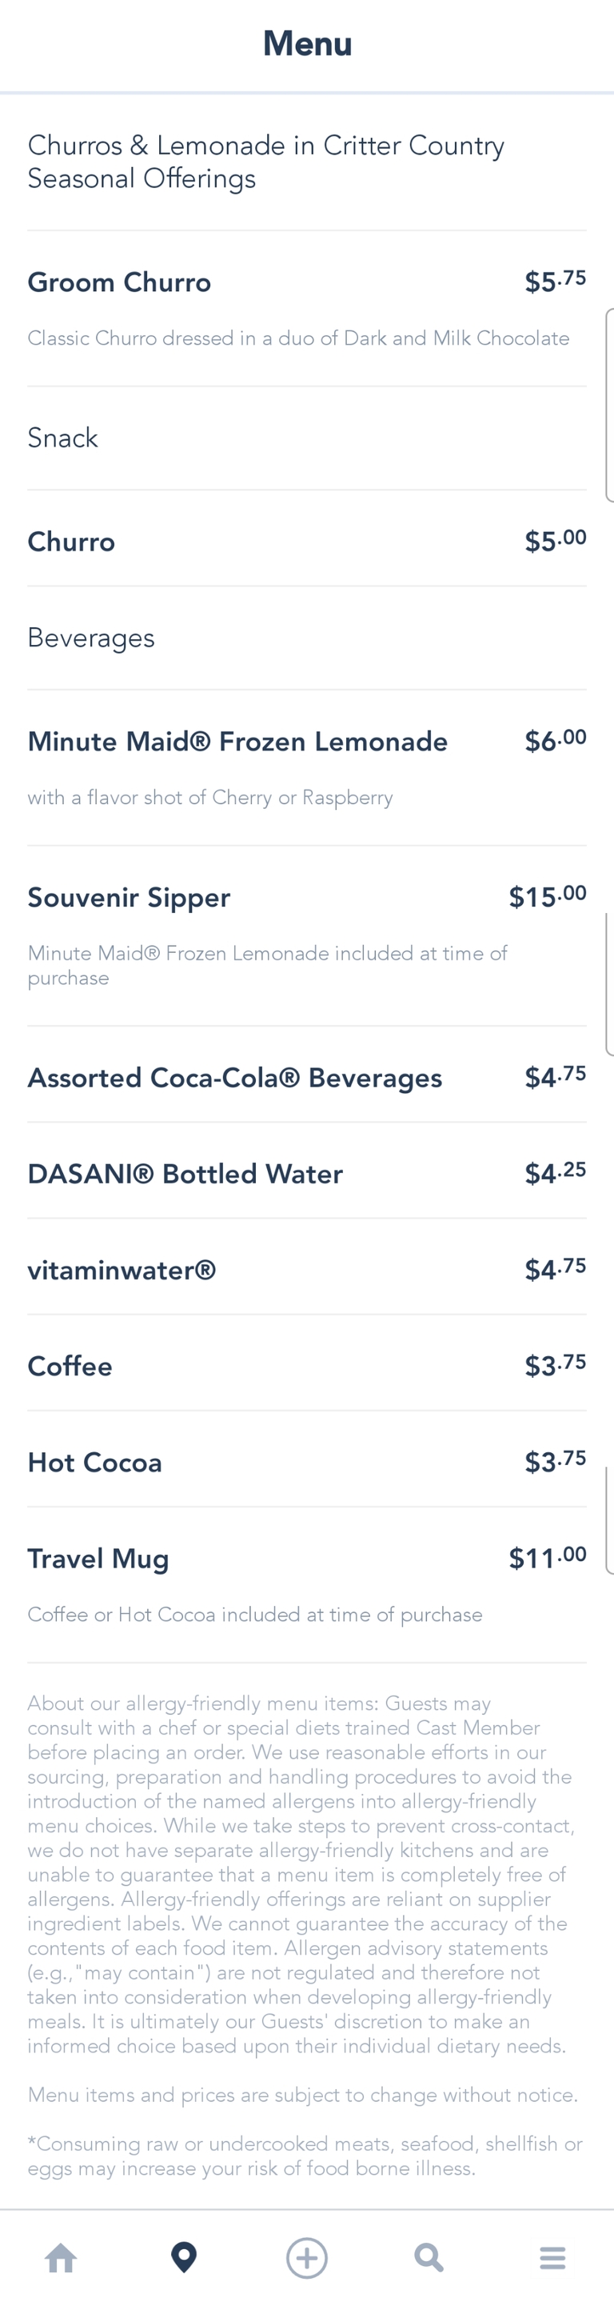Choose Minute Maid Frozen Lemonade
This screenshot has width=614, height=2306.
[x=237, y=741]
